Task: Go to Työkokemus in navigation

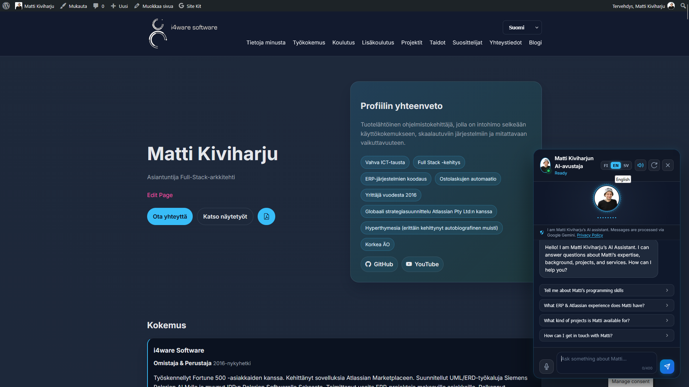Action: 309,43
